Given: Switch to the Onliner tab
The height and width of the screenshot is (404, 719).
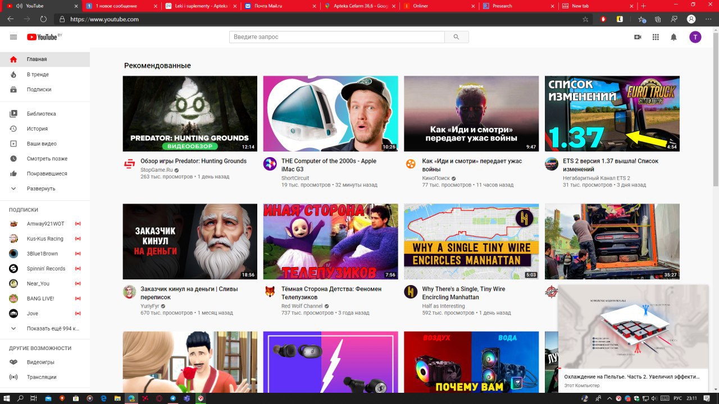Looking at the screenshot, I should point(438,6).
